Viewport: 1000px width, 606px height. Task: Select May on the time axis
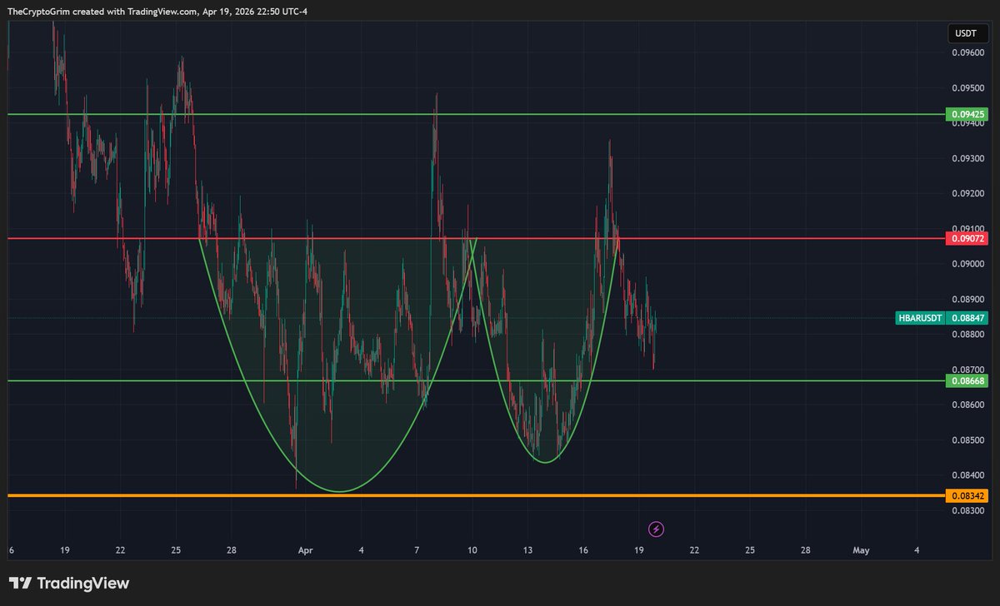pos(861,550)
